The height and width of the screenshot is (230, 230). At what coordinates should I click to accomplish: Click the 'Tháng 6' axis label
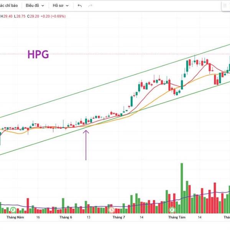click(66, 217)
